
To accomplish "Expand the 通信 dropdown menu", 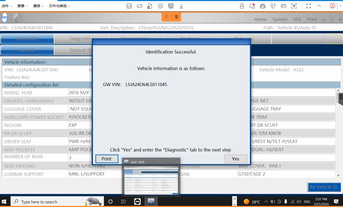I will pos(38,6).
